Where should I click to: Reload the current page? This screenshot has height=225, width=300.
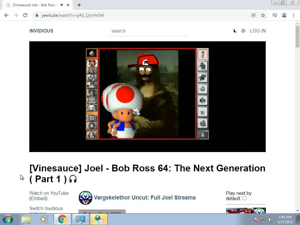point(25,15)
